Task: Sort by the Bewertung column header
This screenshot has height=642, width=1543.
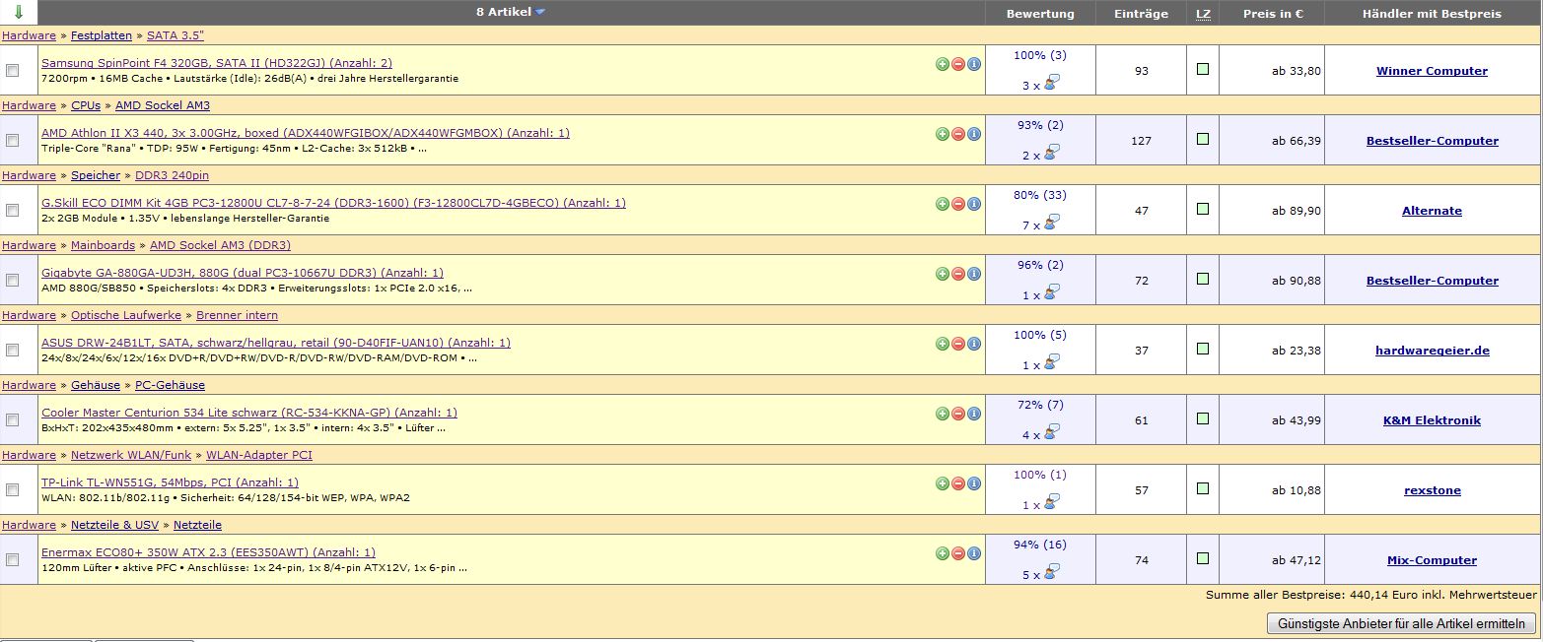Action: 1040,14
